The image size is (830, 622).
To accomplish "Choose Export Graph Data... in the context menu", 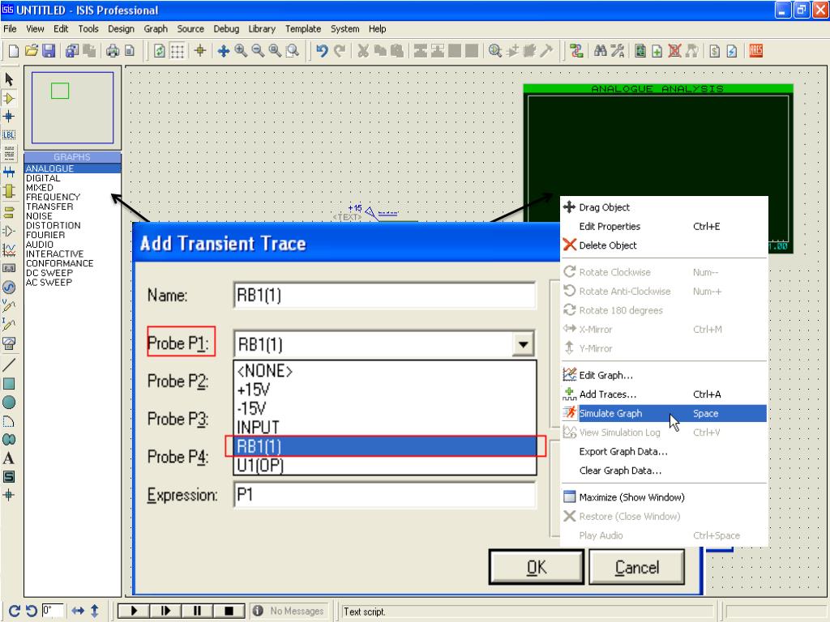I will pyautogui.click(x=664, y=451).
